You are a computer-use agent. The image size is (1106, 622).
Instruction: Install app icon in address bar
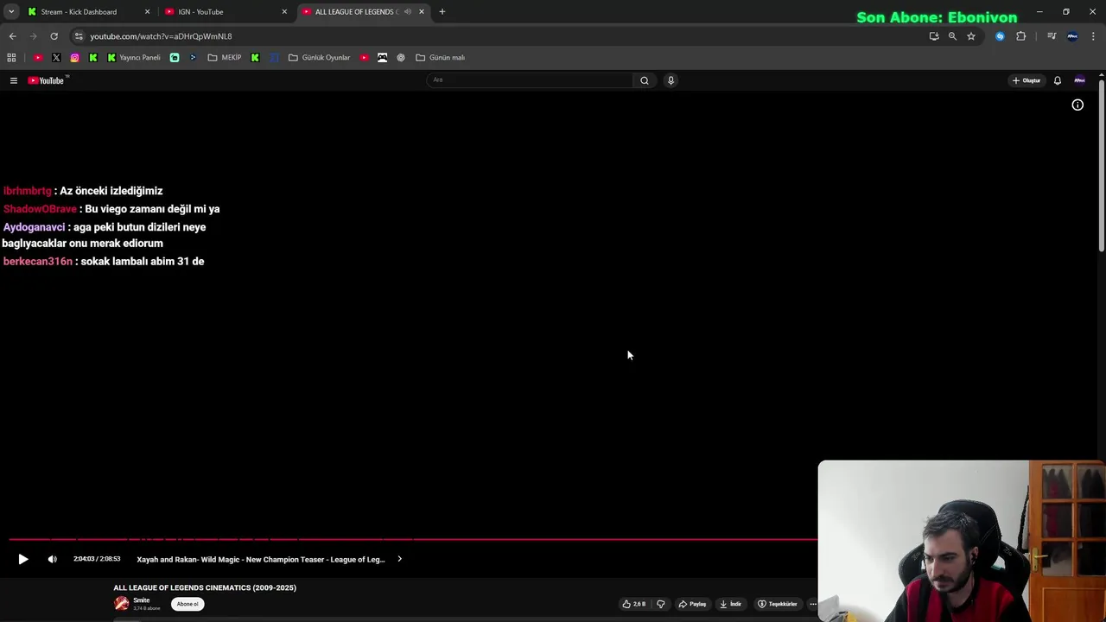pyautogui.click(x=934, y=36)
